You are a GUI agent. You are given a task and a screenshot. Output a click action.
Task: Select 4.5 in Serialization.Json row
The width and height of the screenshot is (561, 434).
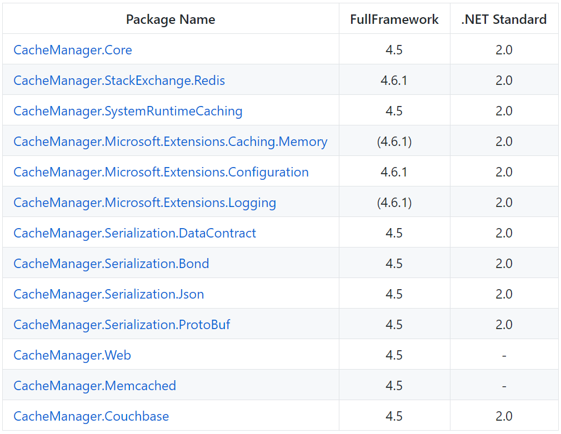(394, 294)
